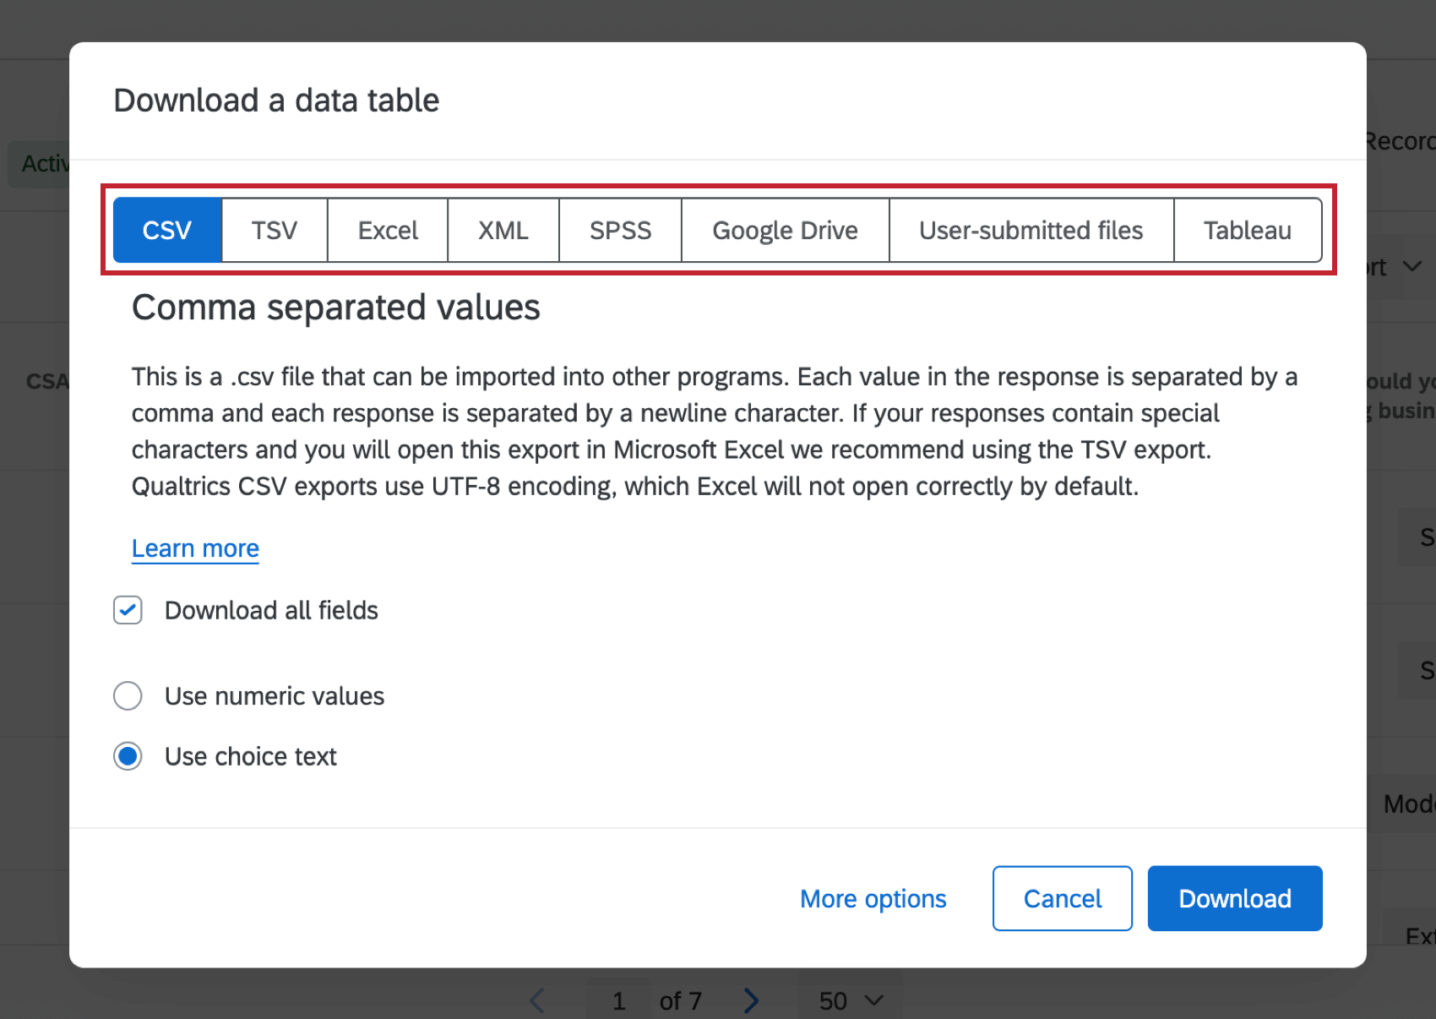Cancel the download dialog
The image size is (1436, 1019).
pyautogui.click(x=1063, y=898)
